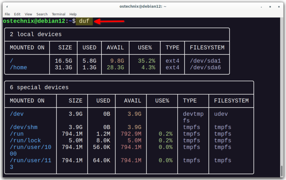Viewport: 286px width, 180px height.
Task: Maximize the terminal window
Action: pos(270,6)
